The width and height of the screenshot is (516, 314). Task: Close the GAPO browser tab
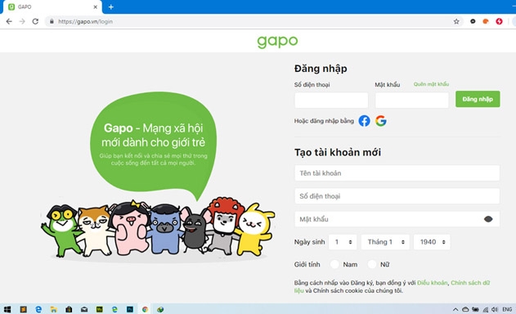96,7
